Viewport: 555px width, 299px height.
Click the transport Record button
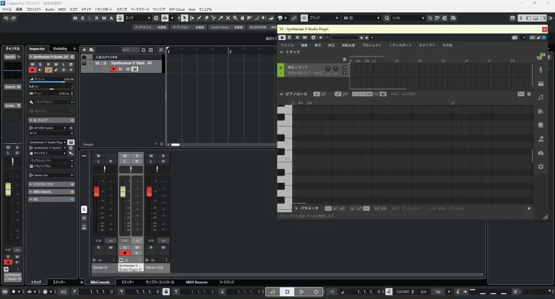[316, 291]
